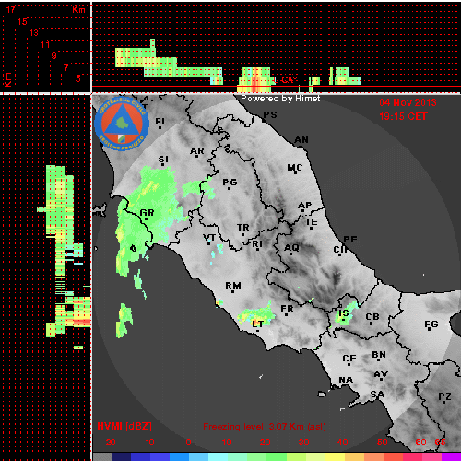Click the 'SA' city label on the map
This screenshot has width=461, height=461.
377,394
